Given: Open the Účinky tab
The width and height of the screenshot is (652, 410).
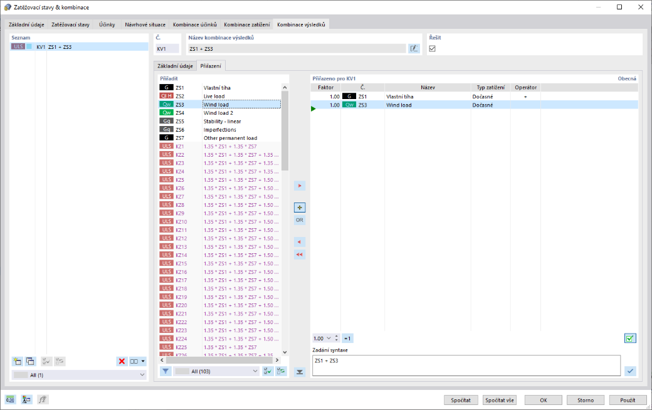Looking at the screenshot, I should pos(107,24).
